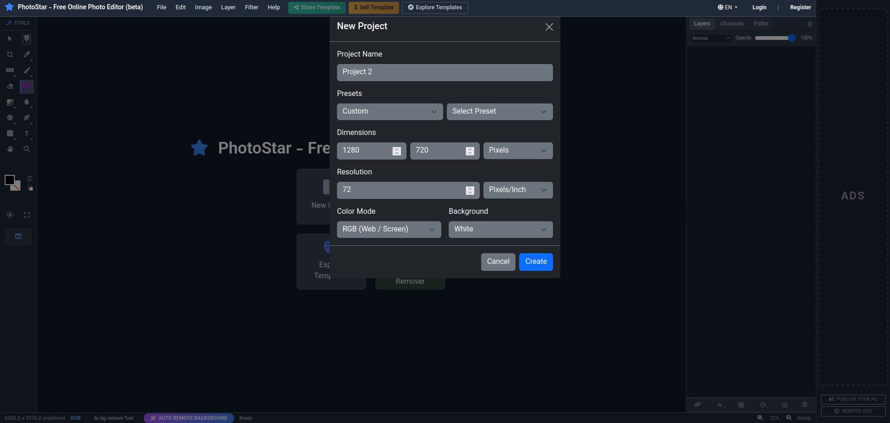Click the height 720 stepper arrows
This screenshot has height=423, width=890.
[470, 151]
